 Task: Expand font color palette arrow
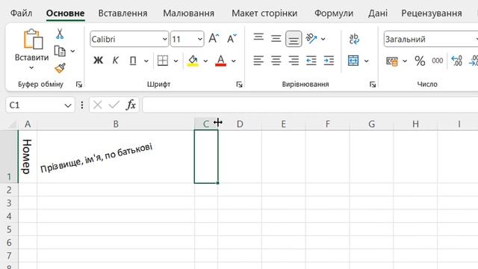pyautogui.click(x=234, y=61)
